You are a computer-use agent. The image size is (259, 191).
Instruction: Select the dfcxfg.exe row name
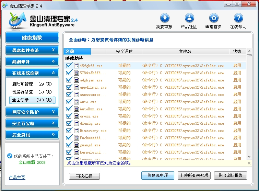90,123
